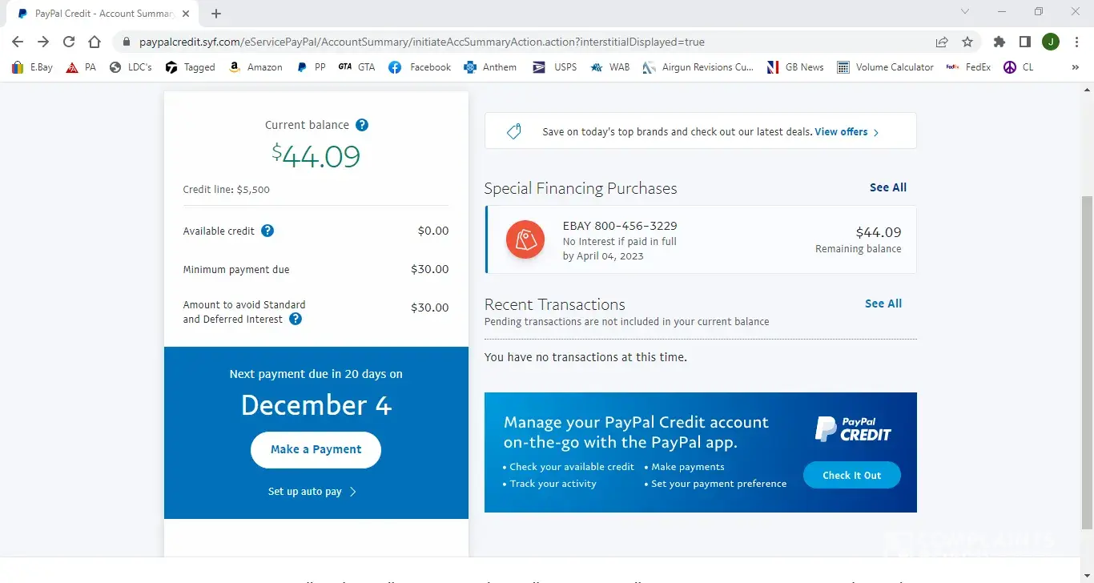Image resolution: width=1094 pixels, height=583 pixels.
Task: Click the Deferred Interest help icon
Action: (x=296, y=319)
